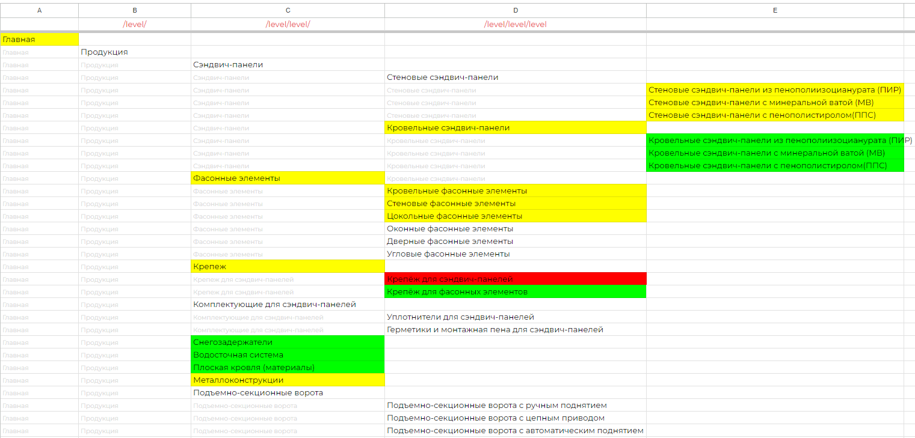915x438 pixels.
Task: Select the green Водосточная система cell
Action: (x=288, y=354)
